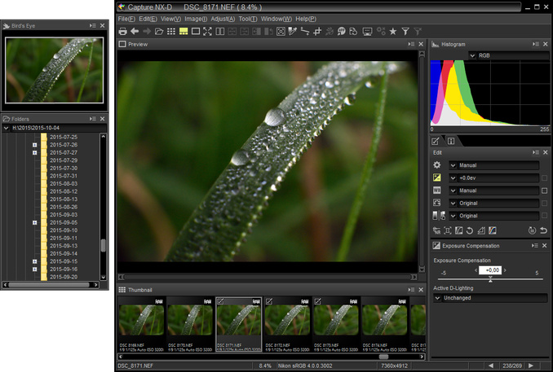
Task: Open the Adjust menu
Action: 223,18
